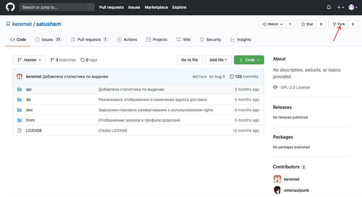362x197 pixels.
Task: Open the Create LICENSE commit message
Action: point(113,131)
